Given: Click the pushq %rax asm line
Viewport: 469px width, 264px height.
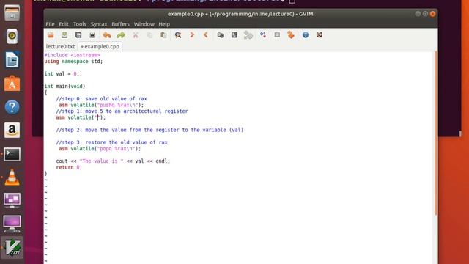Looking at the screenshot, I should tap(101, 105).
